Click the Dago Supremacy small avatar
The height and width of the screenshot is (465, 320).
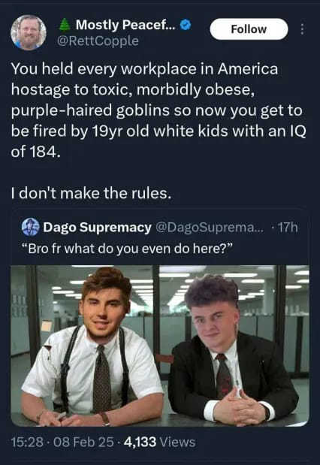point(31,227)
